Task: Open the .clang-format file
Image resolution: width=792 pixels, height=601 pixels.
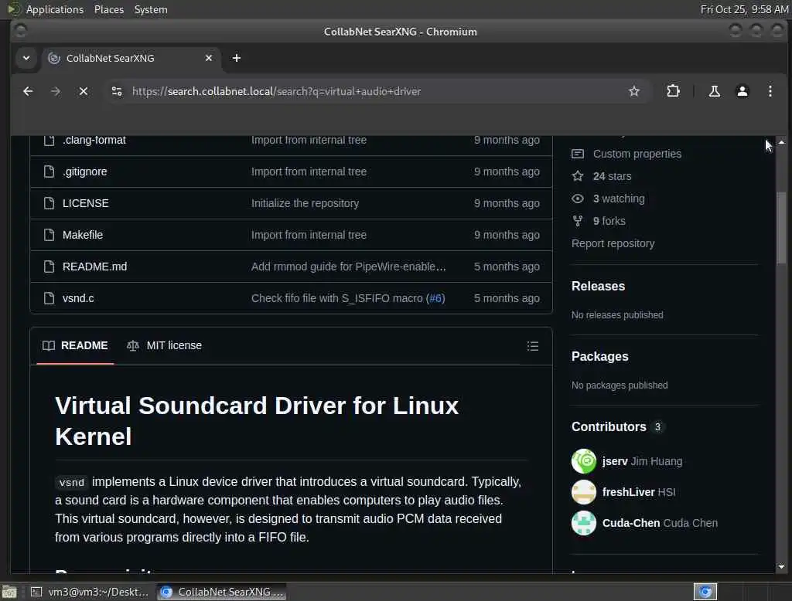Action: coord(94,141)
